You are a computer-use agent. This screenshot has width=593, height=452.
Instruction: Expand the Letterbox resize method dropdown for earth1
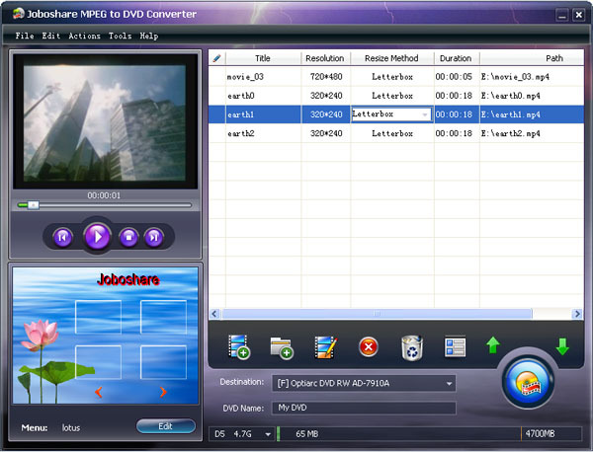pyautogui.click(x=425, y=114)
